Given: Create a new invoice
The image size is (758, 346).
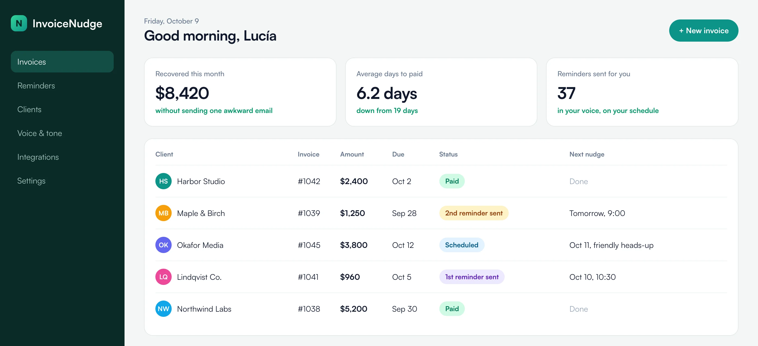Looking at the screenshot, I should tap(704, 31).
